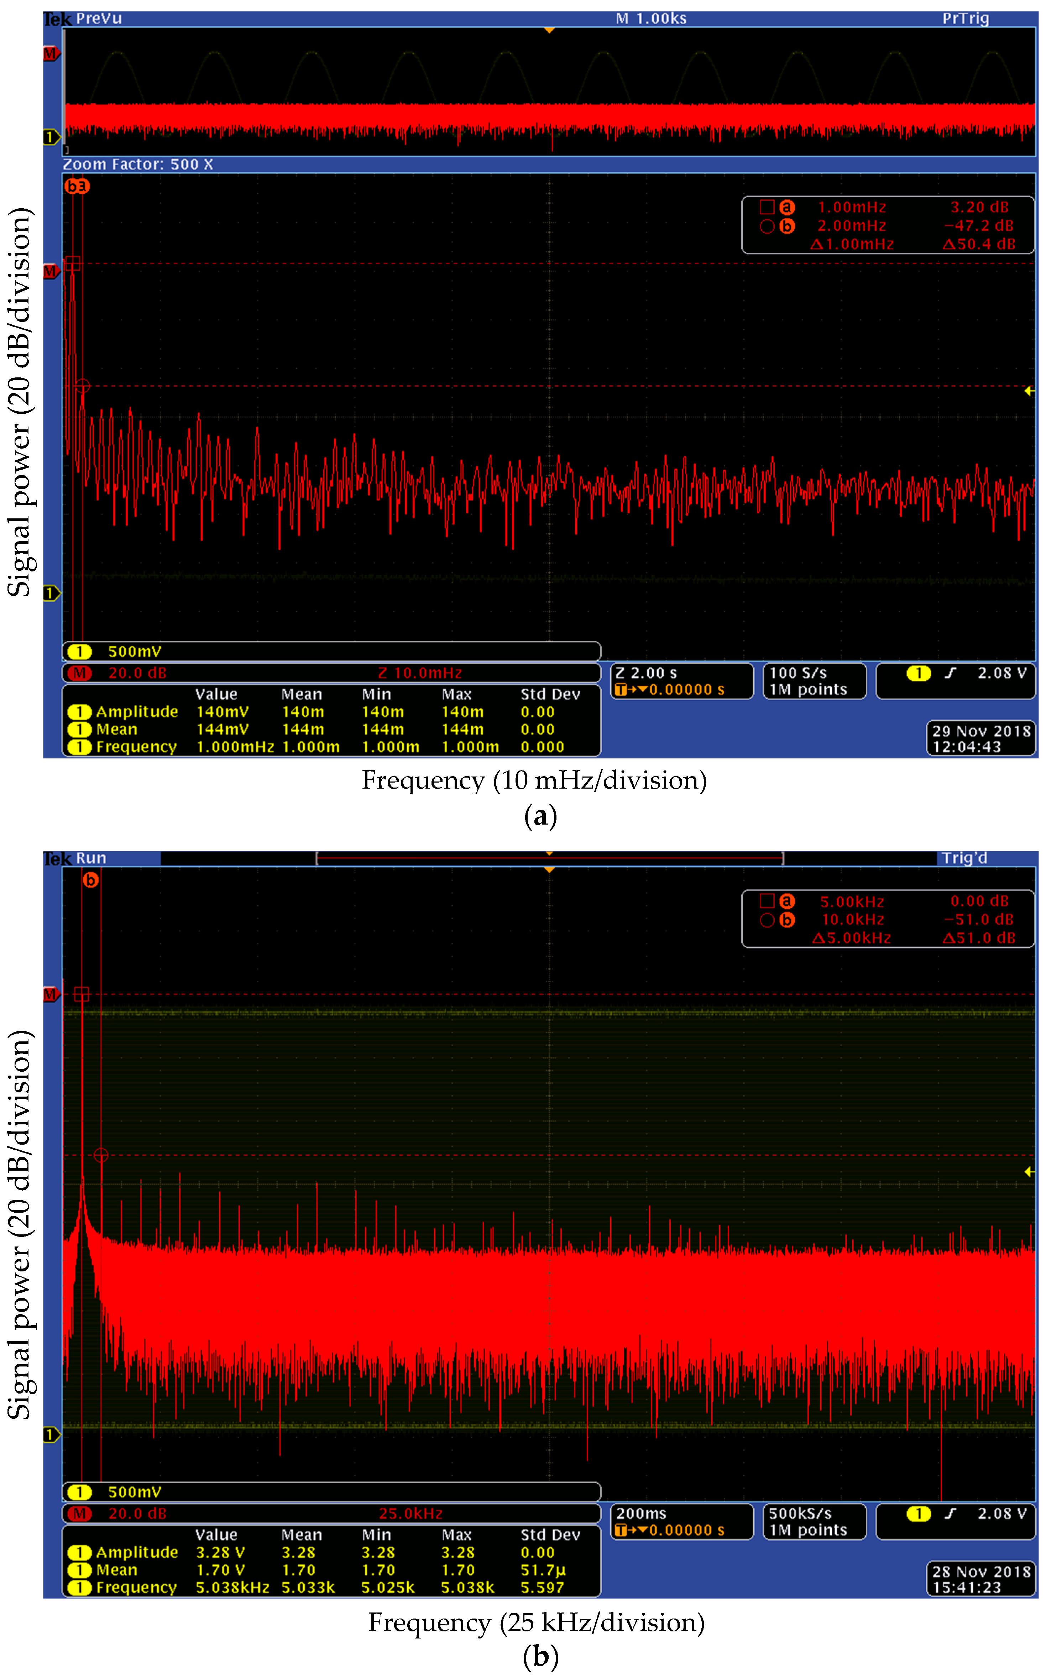Click the rising-edge trigger slope symbol in panel (a)
The width and height of the screenshot is (1046, 1678).
pyautogui.click(x=951, y=672)
